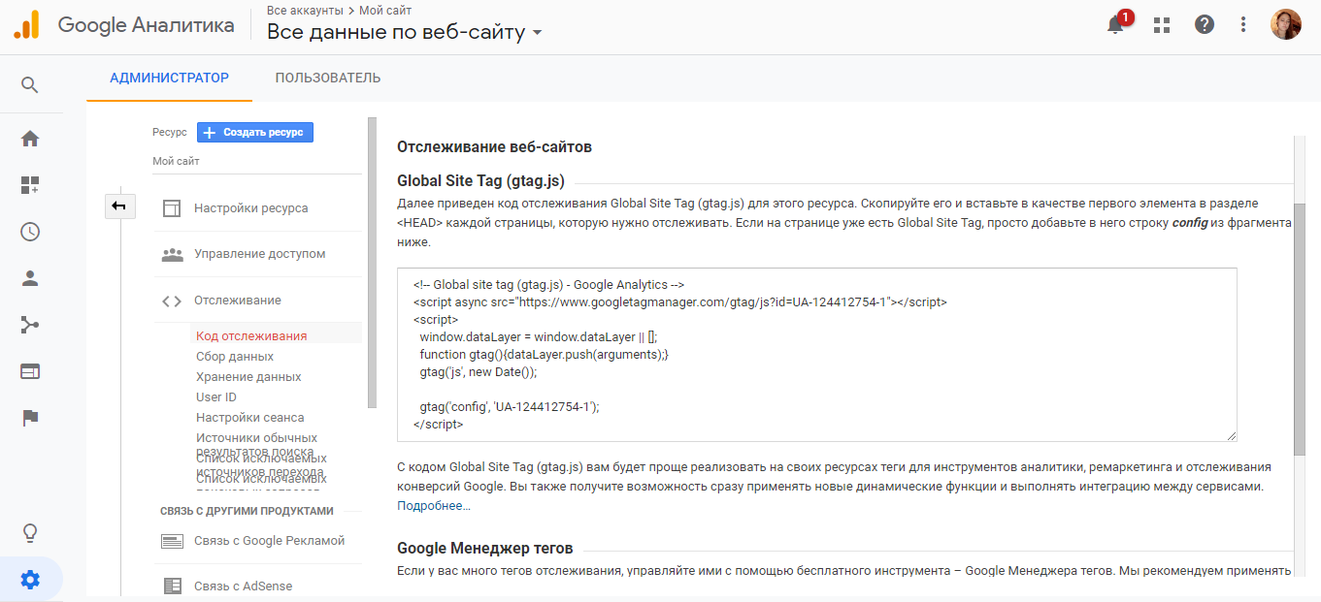Click the Property Settings window icon
This screenshot has height=602, width=1321.
tap(172, 208)
